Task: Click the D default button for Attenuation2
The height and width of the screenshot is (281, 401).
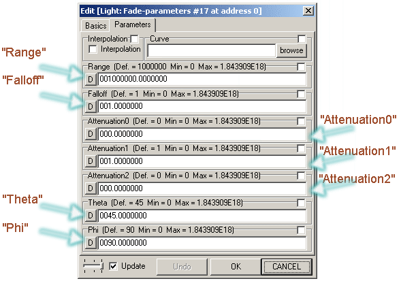Action: tap(91, 188)
